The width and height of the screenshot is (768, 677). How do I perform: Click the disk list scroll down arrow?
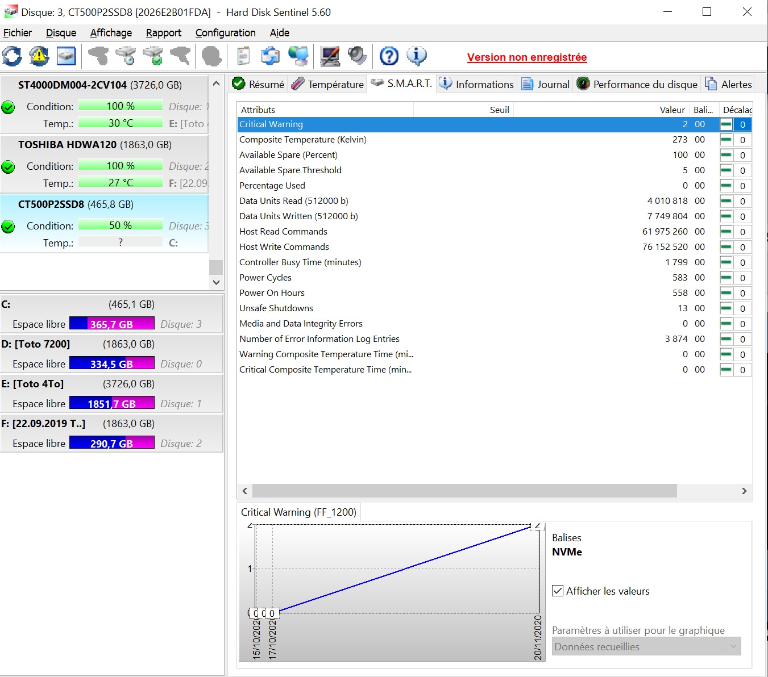[x=216, y=282]
